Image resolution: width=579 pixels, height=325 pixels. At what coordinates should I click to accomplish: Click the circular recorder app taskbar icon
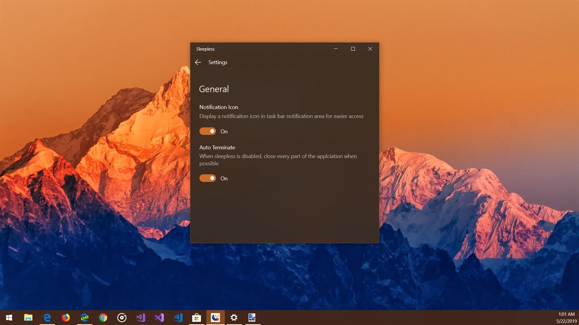[x=121, y=317]
